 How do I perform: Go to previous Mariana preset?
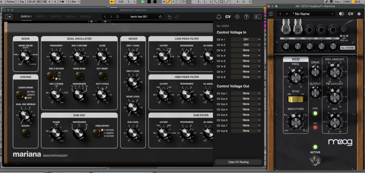(x=105, y=17)
